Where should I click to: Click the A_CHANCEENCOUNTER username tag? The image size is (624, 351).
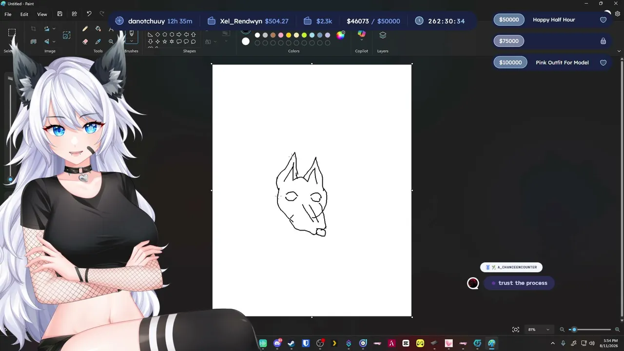click(x=511, y=267)
